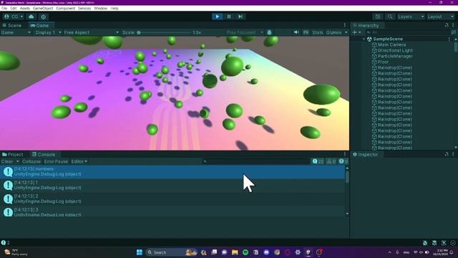Select the Floor object in the Hierarchy
Screen dimensions: 458x258
383,62
